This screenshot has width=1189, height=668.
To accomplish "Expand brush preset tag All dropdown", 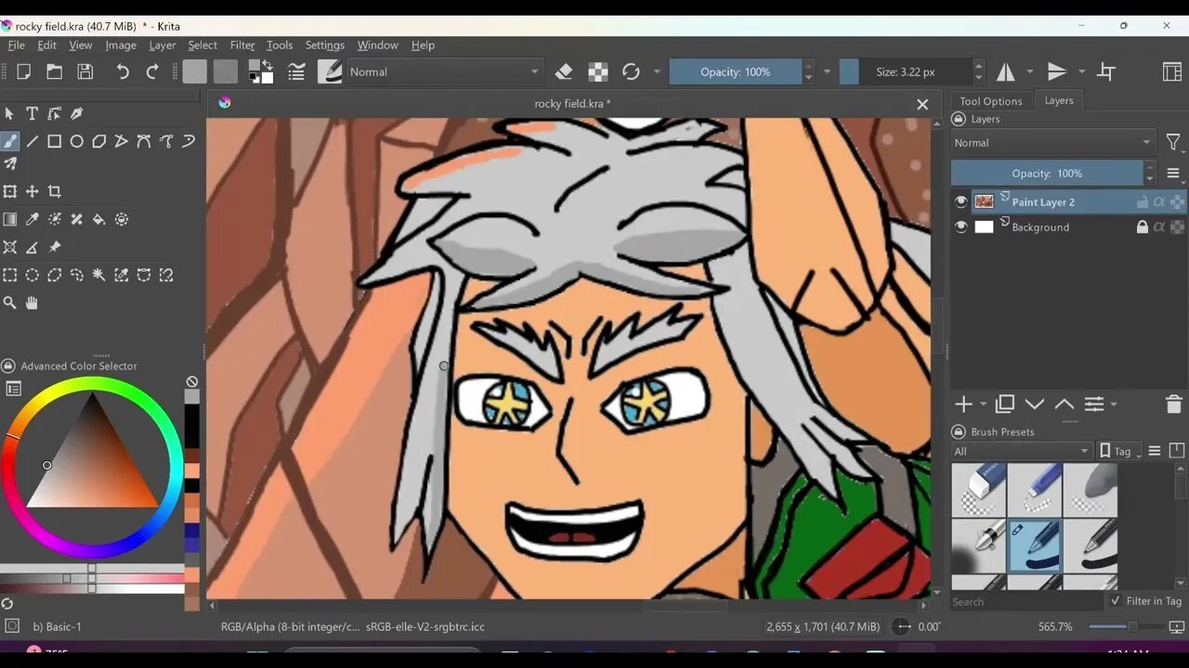I will (x=1022, y=451).
